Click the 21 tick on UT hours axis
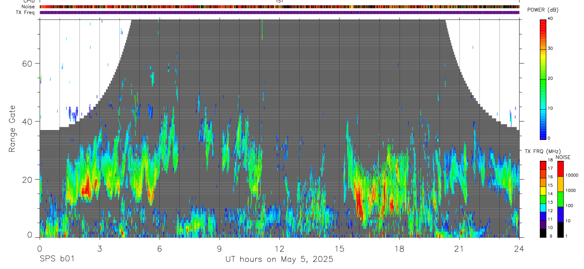 459,248
